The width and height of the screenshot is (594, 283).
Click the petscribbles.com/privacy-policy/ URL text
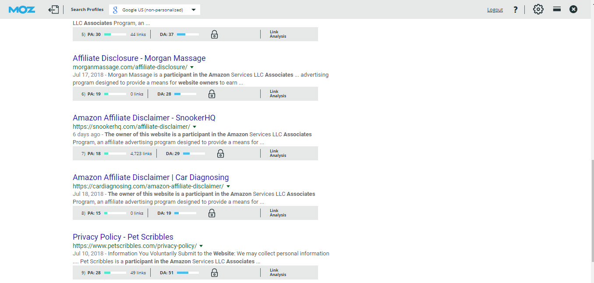click(x=135, y=246)
